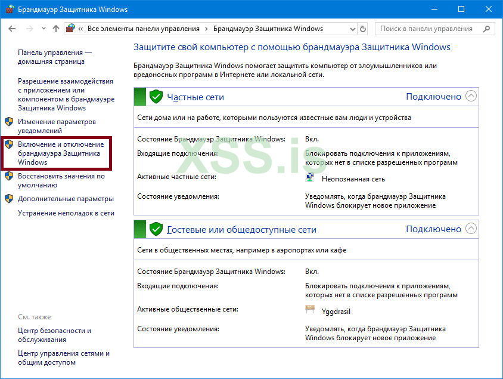Collapse the Private networks section chevron
503x379 pixels.
coord(471,96)
